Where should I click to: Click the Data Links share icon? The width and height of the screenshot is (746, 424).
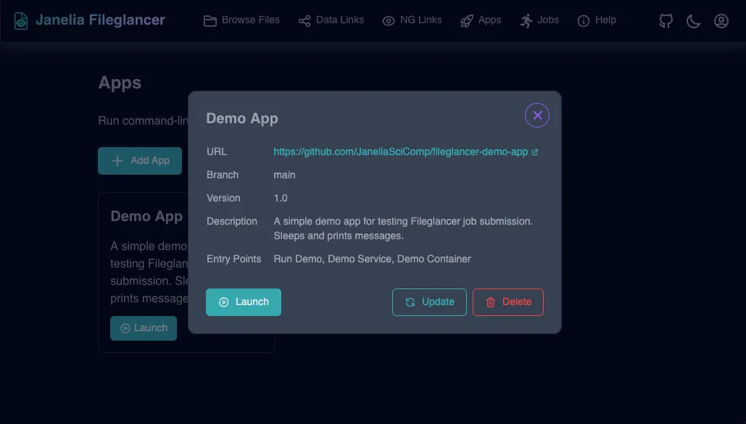tap(304, 20)
